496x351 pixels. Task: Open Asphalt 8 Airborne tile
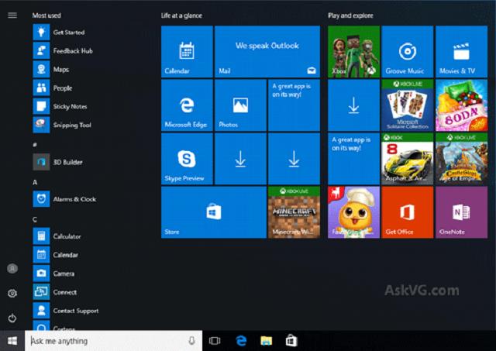pos(408,159)
